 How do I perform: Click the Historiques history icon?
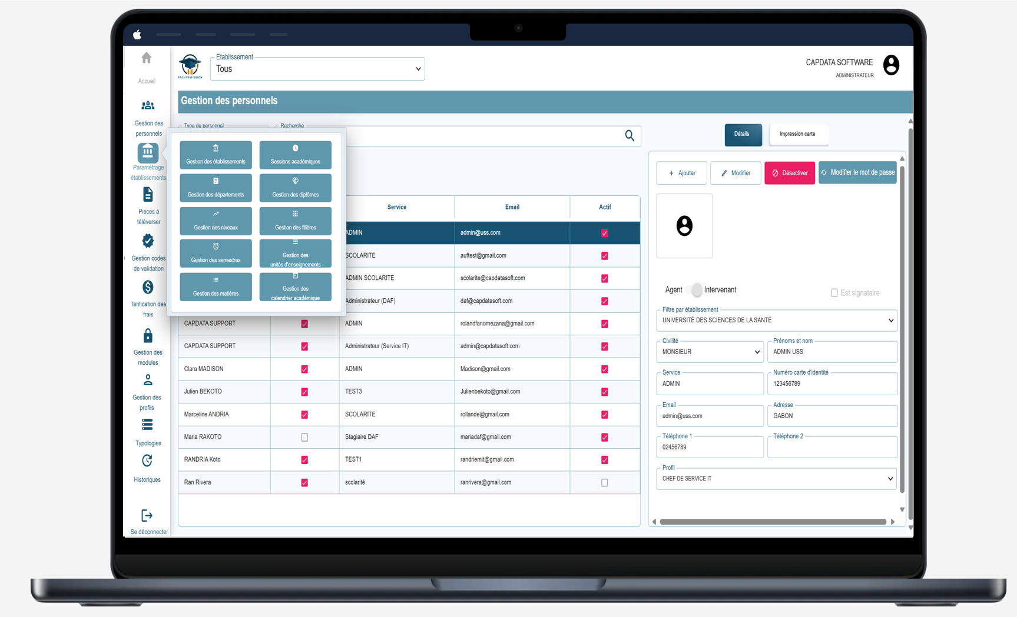147,461
